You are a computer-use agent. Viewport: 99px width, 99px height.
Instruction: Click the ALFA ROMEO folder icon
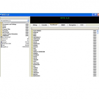coord(32,31)
